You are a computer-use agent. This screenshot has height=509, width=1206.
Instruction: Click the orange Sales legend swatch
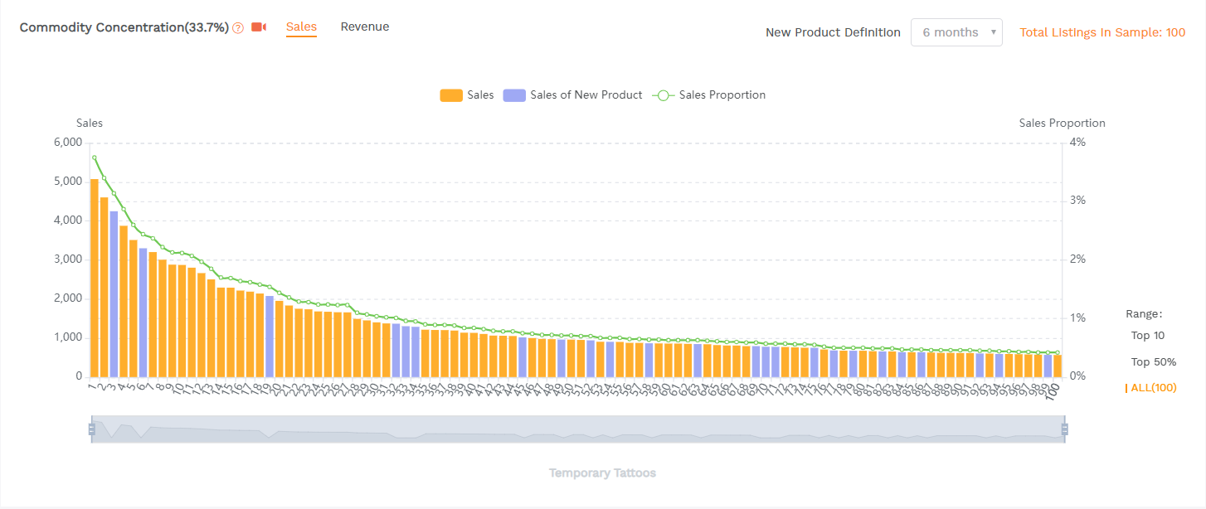450,95
